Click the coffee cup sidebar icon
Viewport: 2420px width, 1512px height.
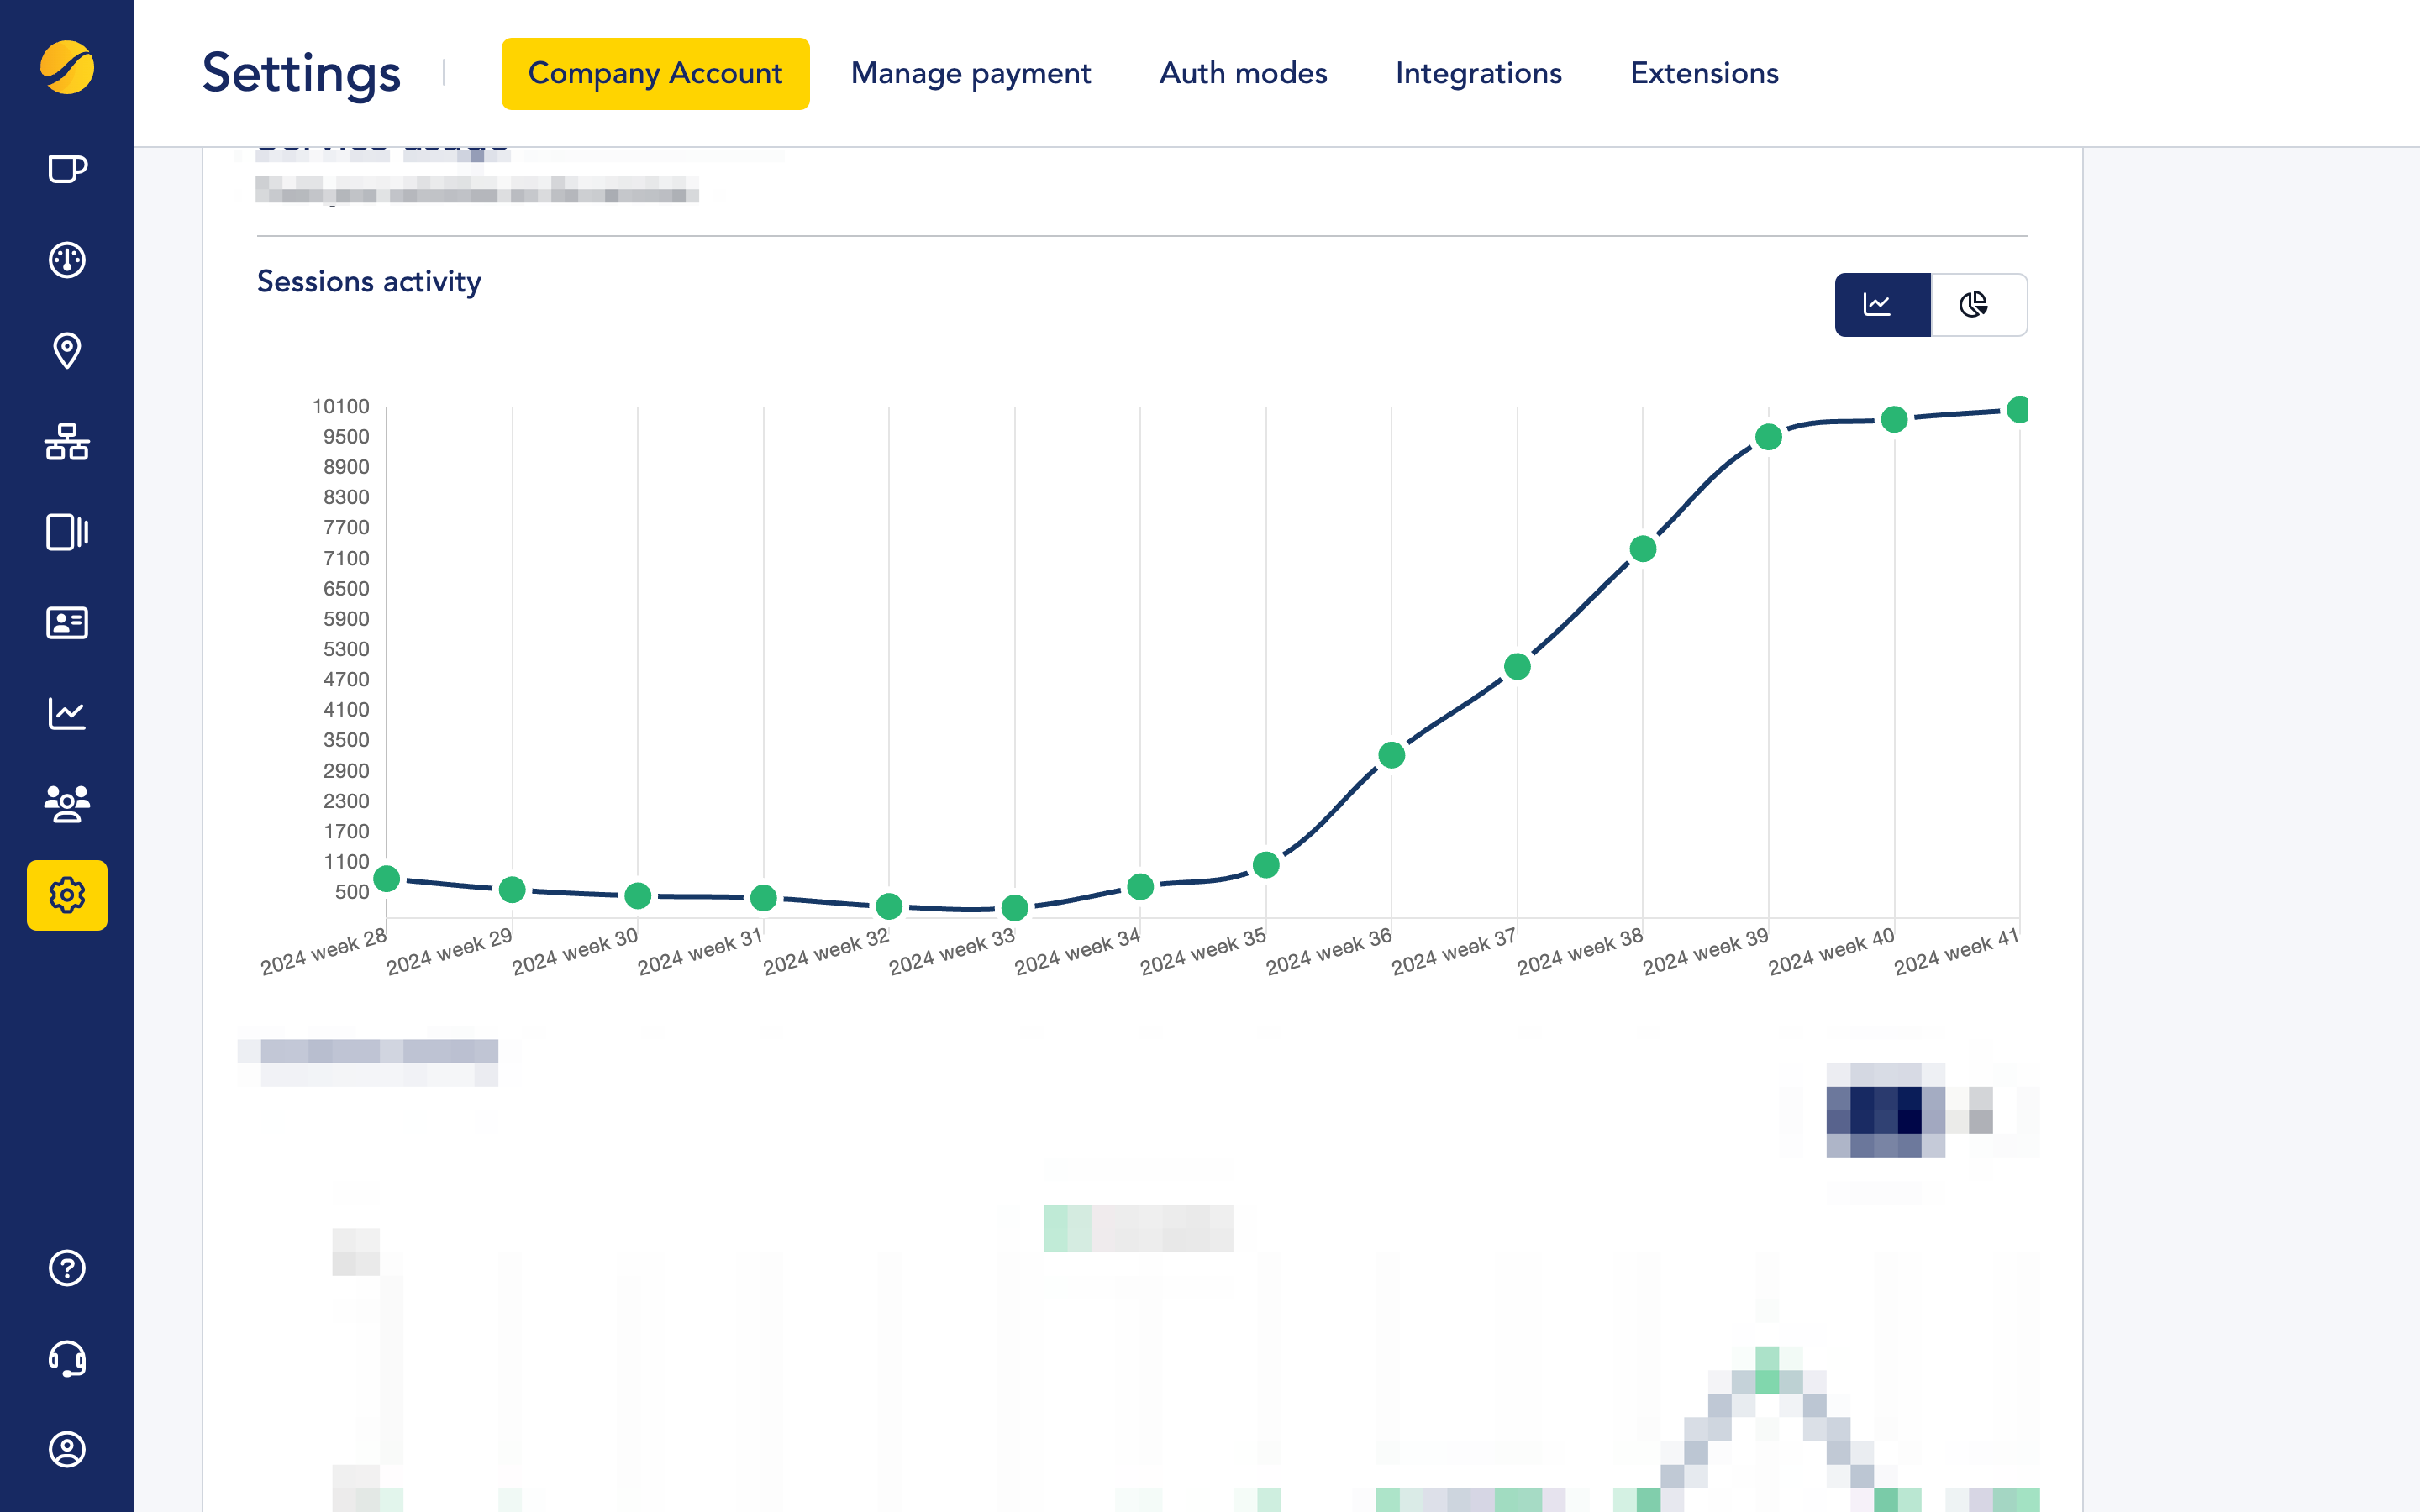[67, 169]
